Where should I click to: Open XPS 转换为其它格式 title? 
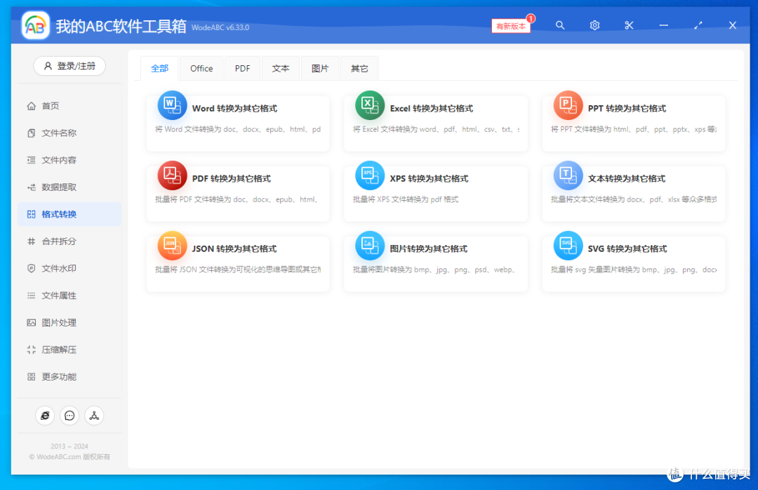[429, 178]
